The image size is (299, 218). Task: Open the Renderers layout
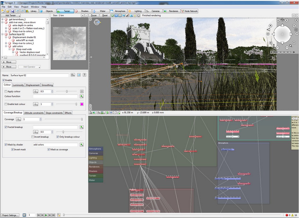tap(172, 11)
